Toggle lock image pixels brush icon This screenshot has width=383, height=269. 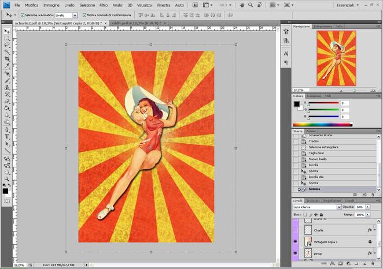[311, 215]
